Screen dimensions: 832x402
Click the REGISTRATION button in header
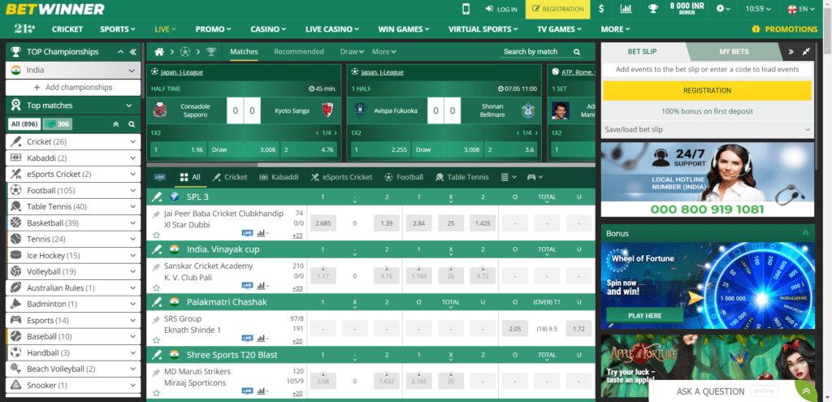click(557, 9)
